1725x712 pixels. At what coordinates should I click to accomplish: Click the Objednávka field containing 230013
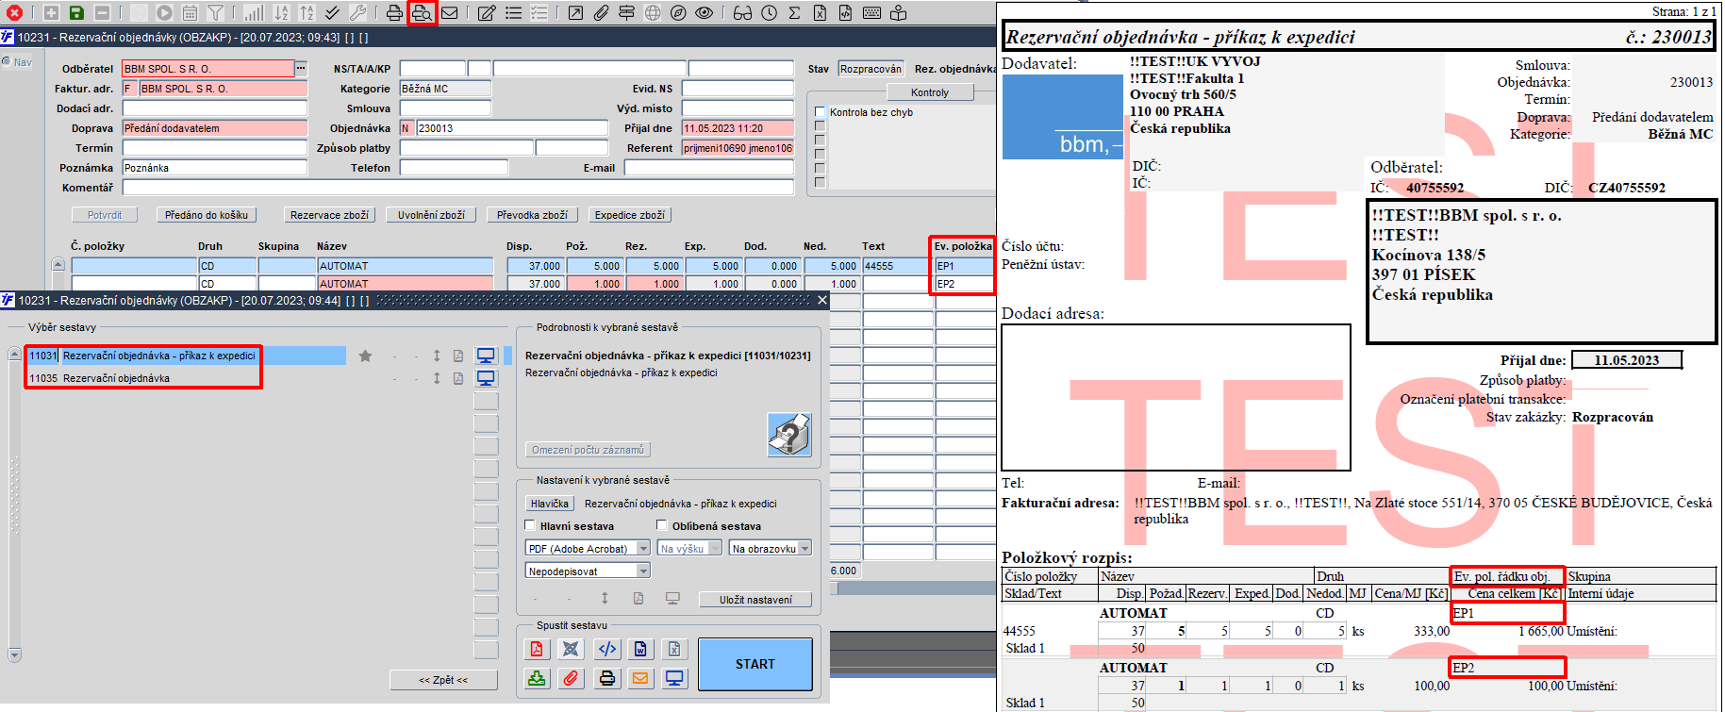pos(512,128)
